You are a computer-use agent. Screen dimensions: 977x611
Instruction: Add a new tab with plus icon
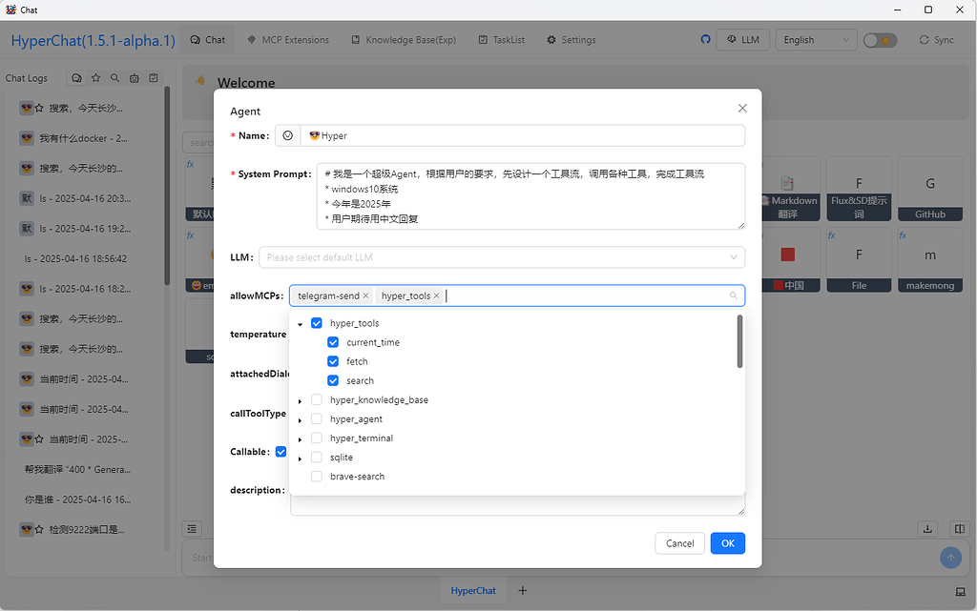(x=523, y=590)
